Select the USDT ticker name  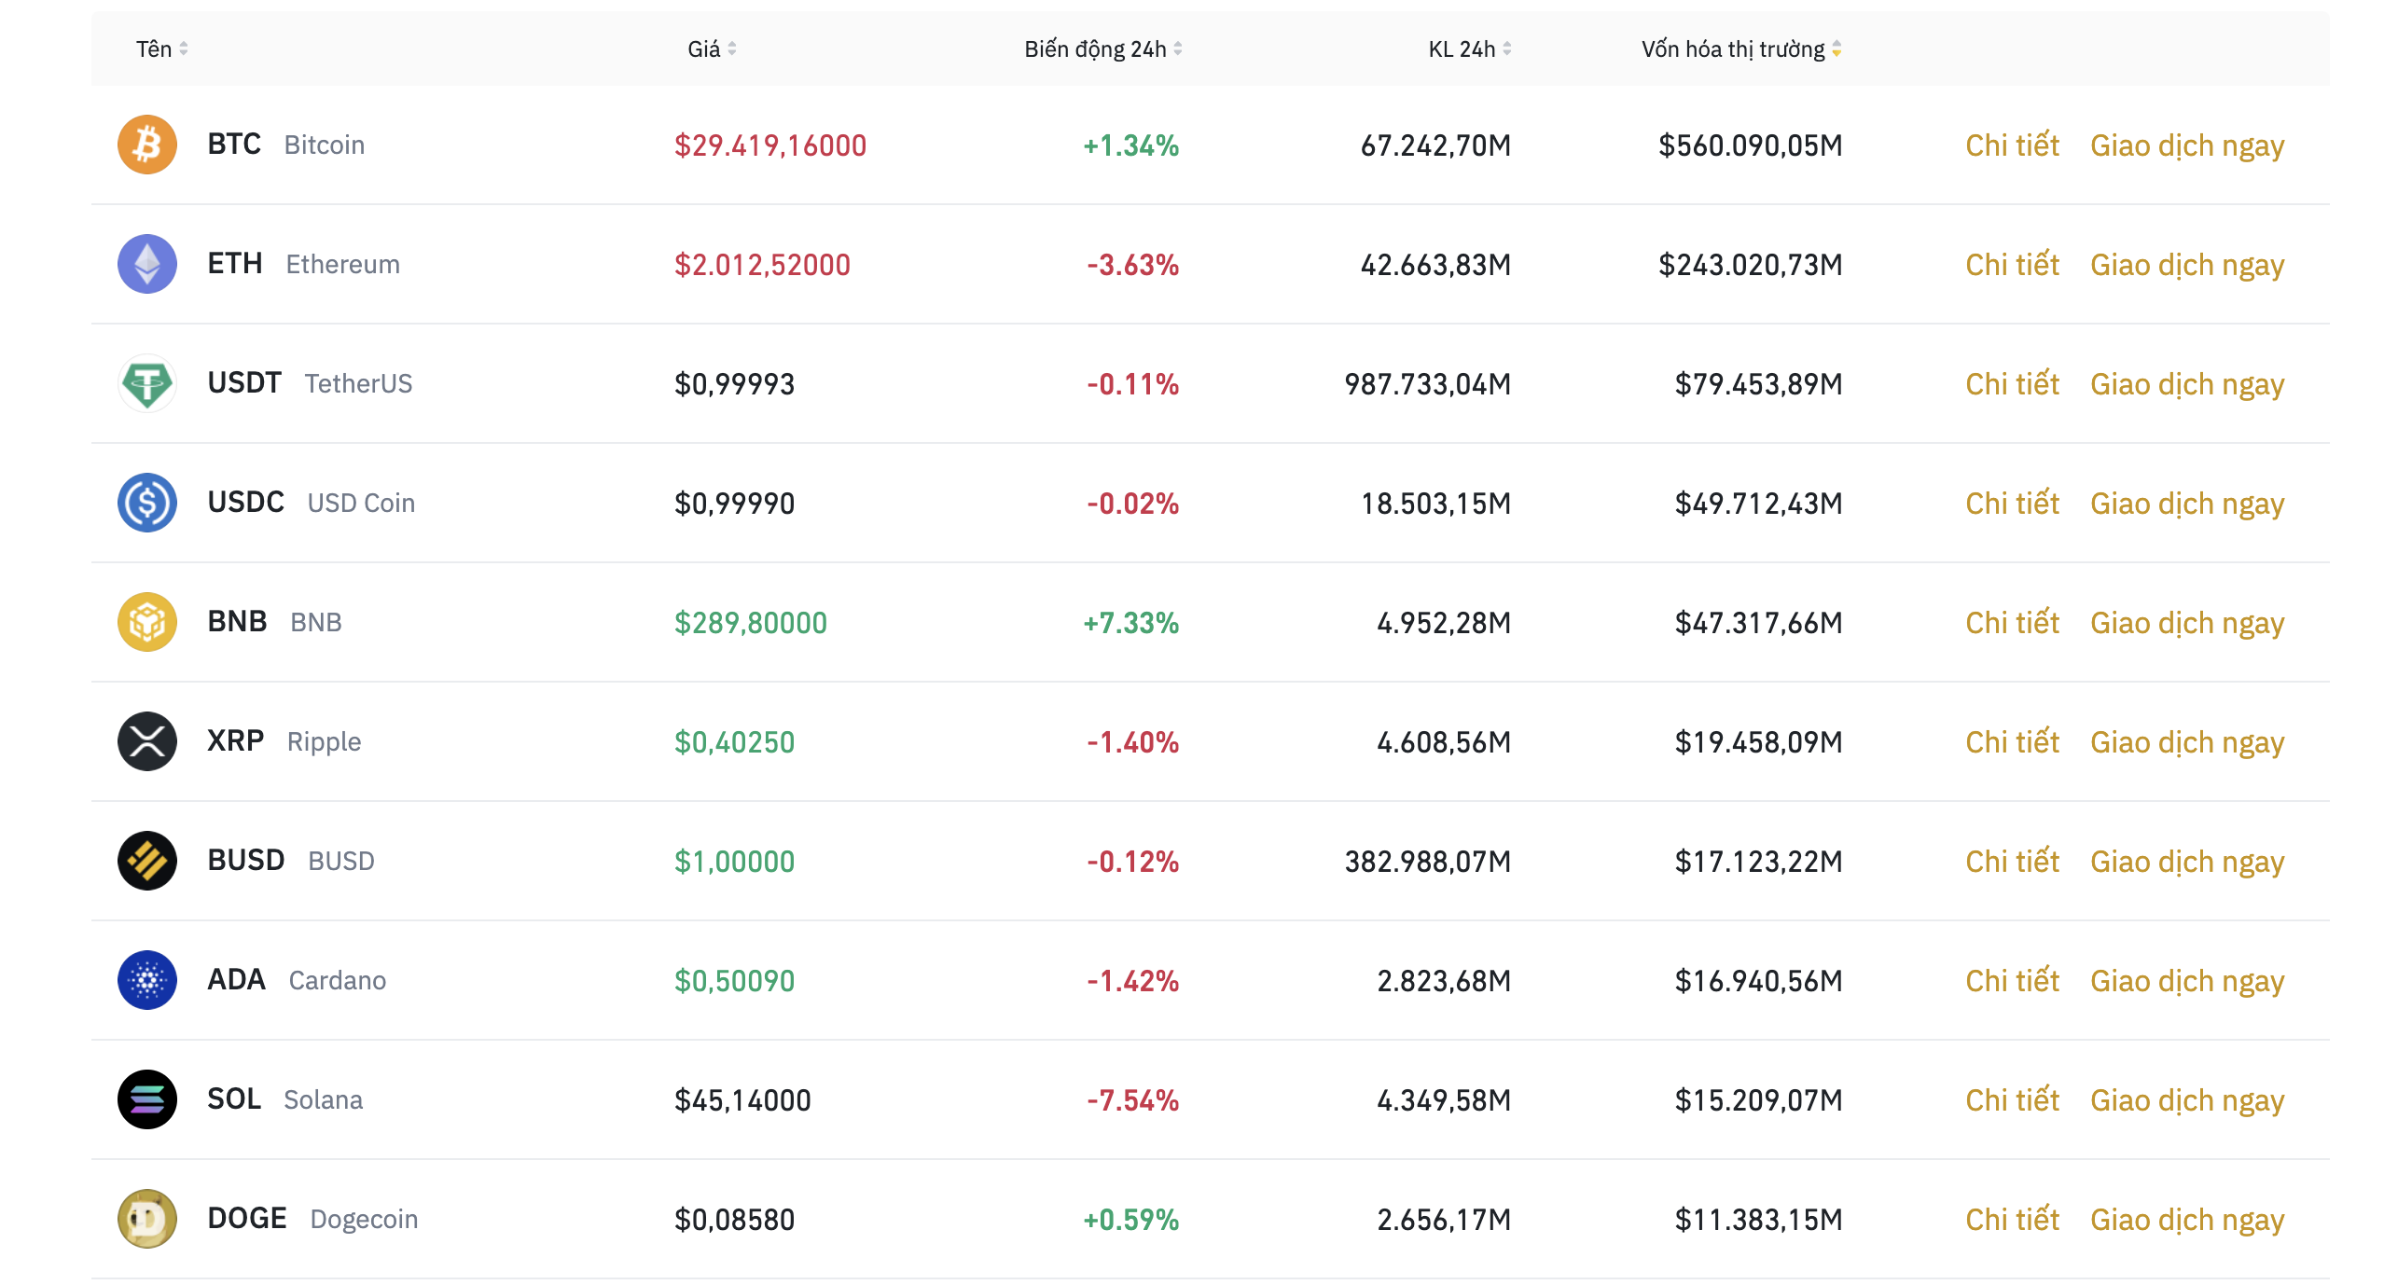pyautogui.click(x=244, y=383)
